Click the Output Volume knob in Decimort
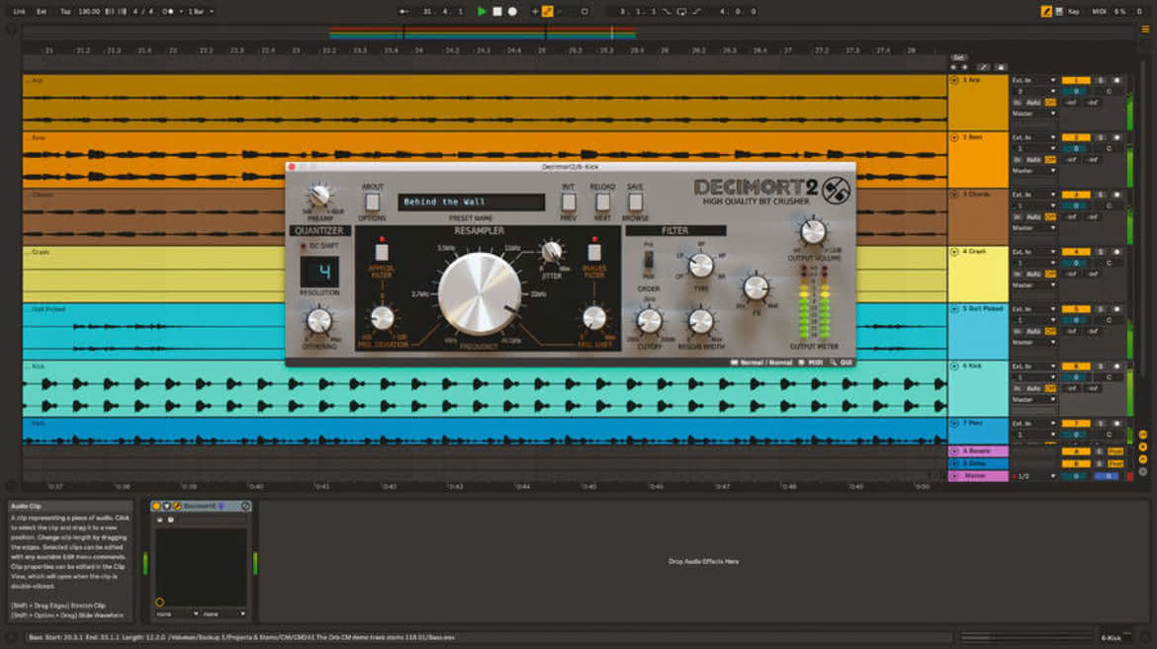The image size is (1157, 649). [x=813, y=231]
